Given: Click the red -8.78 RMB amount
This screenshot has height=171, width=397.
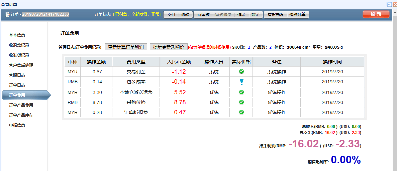Looking at the screenshot, I should [179, 102].
